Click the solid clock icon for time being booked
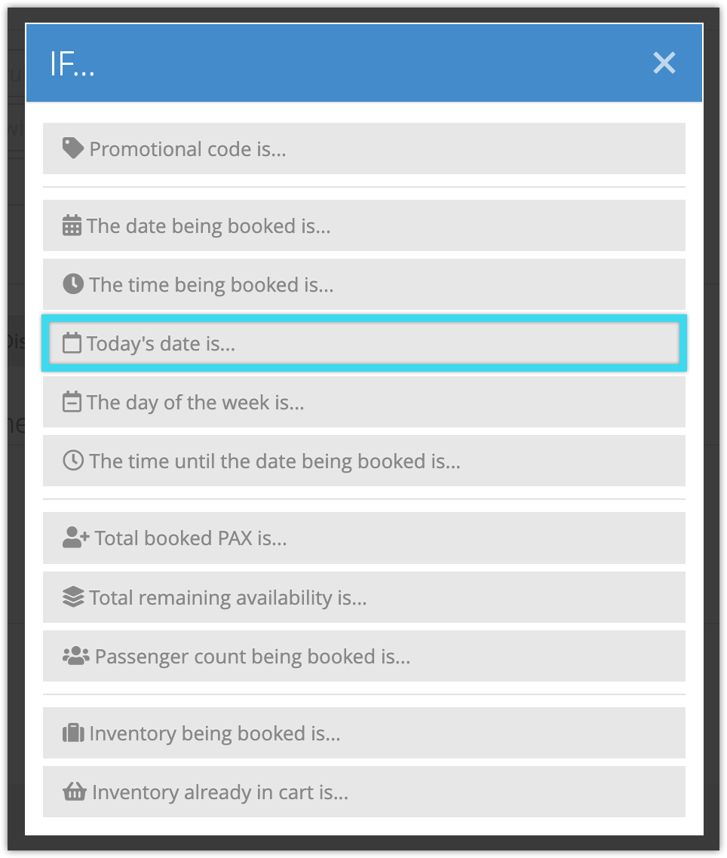Screen dimensions: 727x858 [73, 284]
